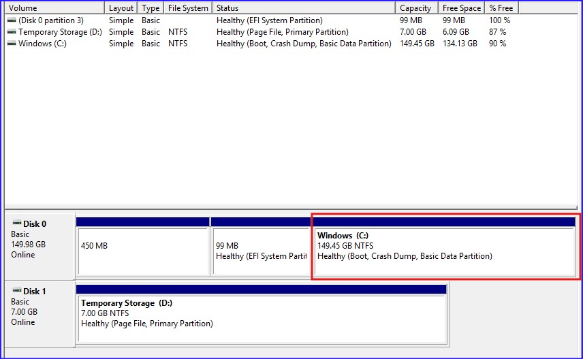Click the 134.13 GB free space cell

[460, 44]
